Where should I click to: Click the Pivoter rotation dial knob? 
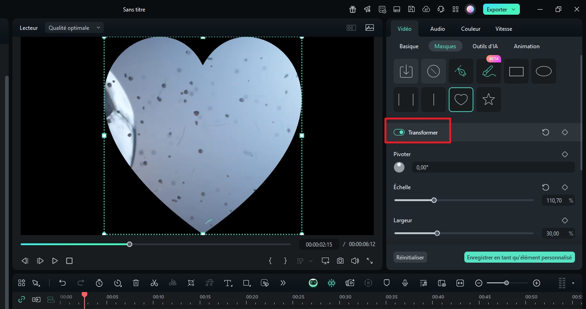400,168
